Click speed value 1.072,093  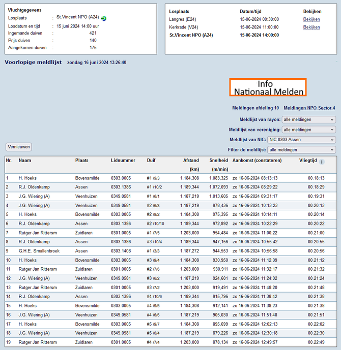click(218, 187)
